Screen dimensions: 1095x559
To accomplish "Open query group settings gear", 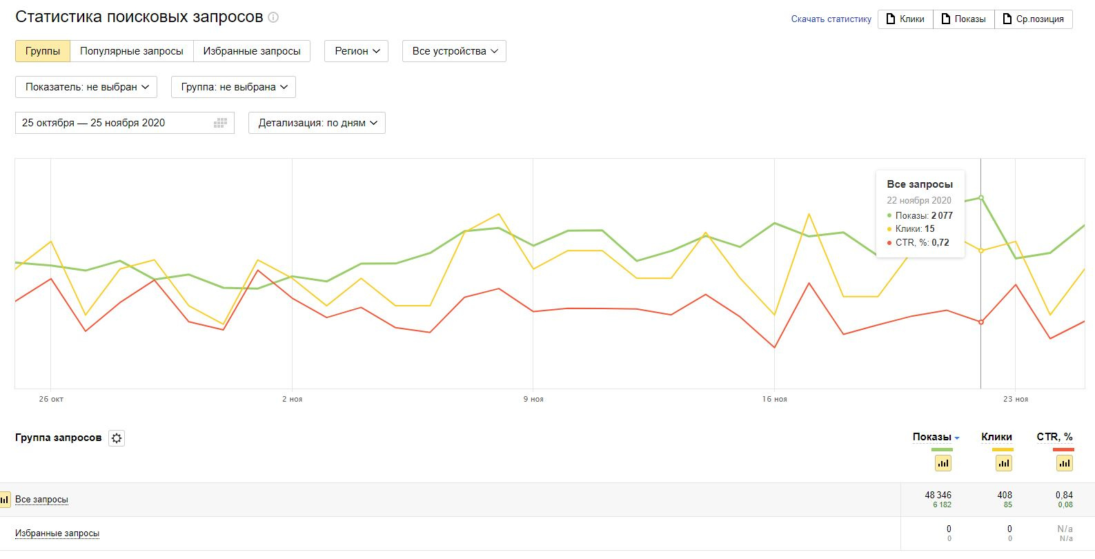I will pos(117,438).
